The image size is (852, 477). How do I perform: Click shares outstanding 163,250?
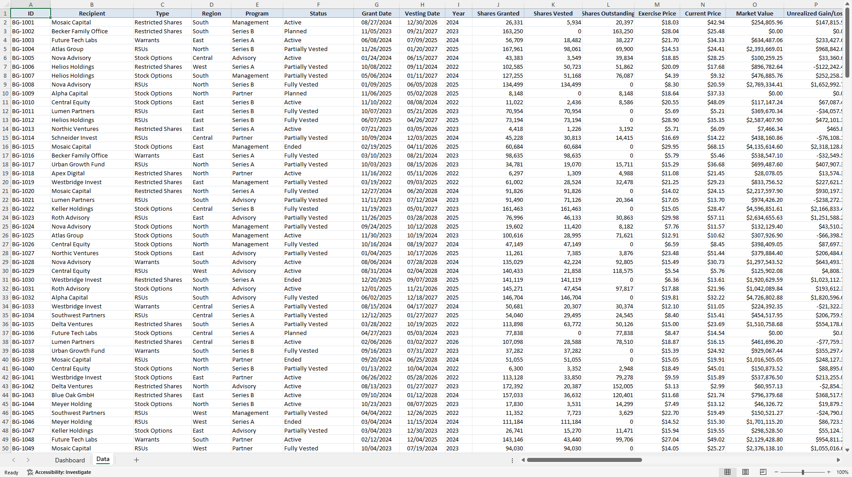(x=608, y=31)
